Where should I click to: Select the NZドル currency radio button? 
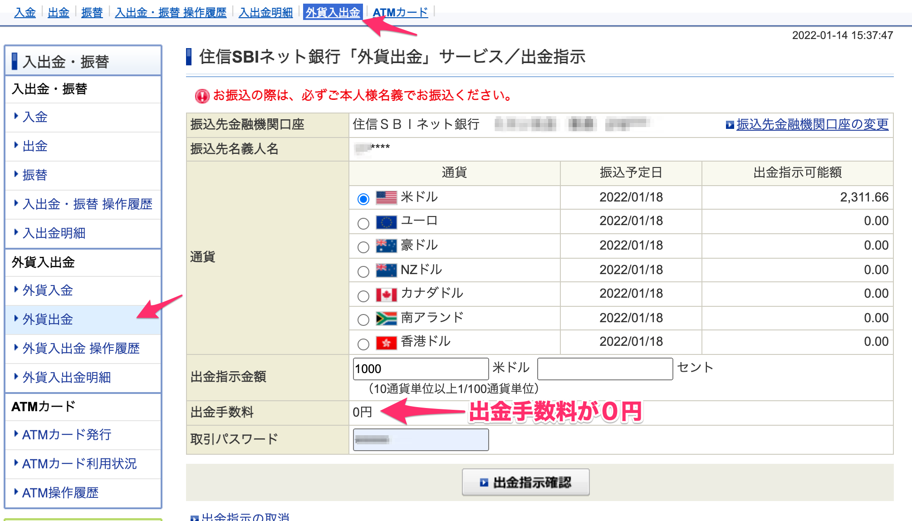(x=363, y=272)
